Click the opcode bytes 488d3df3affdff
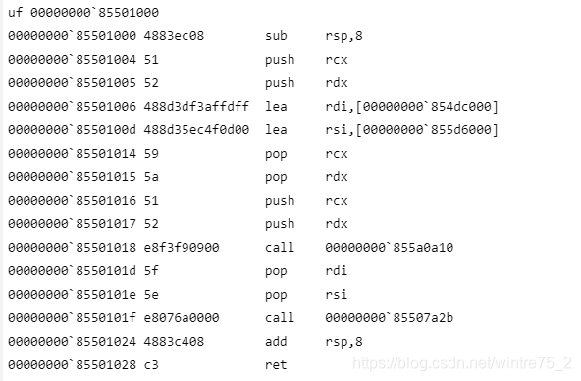 coord(196,107)
